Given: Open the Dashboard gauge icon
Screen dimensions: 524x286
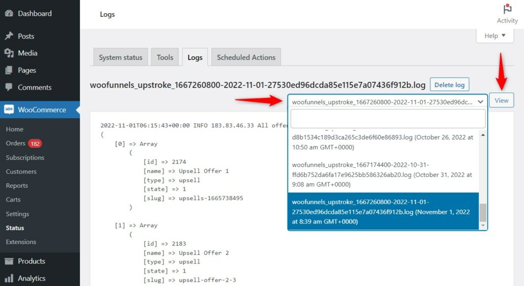Looking at the screenshot, I should (9, 13).
